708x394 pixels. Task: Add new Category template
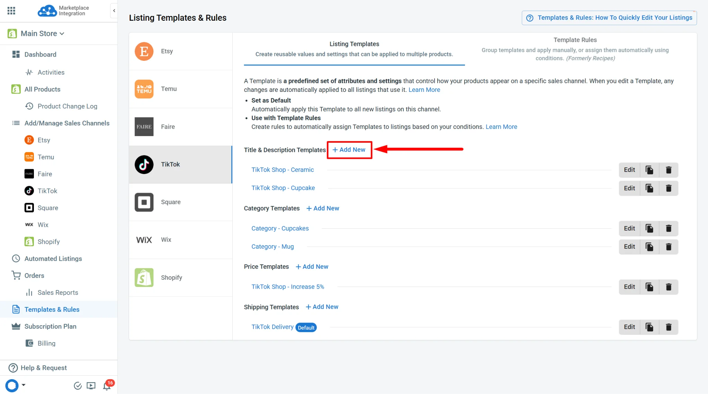point(323,209)
